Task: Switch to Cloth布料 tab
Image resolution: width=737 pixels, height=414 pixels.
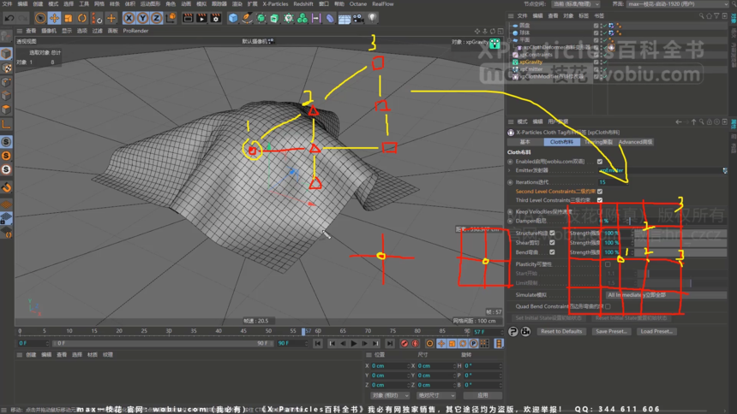Action: pyautogui.click(x=561, y=142)
